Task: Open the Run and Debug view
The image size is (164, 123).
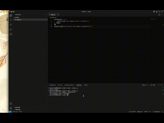Action: pyautogui.click(x=11, y=29)
